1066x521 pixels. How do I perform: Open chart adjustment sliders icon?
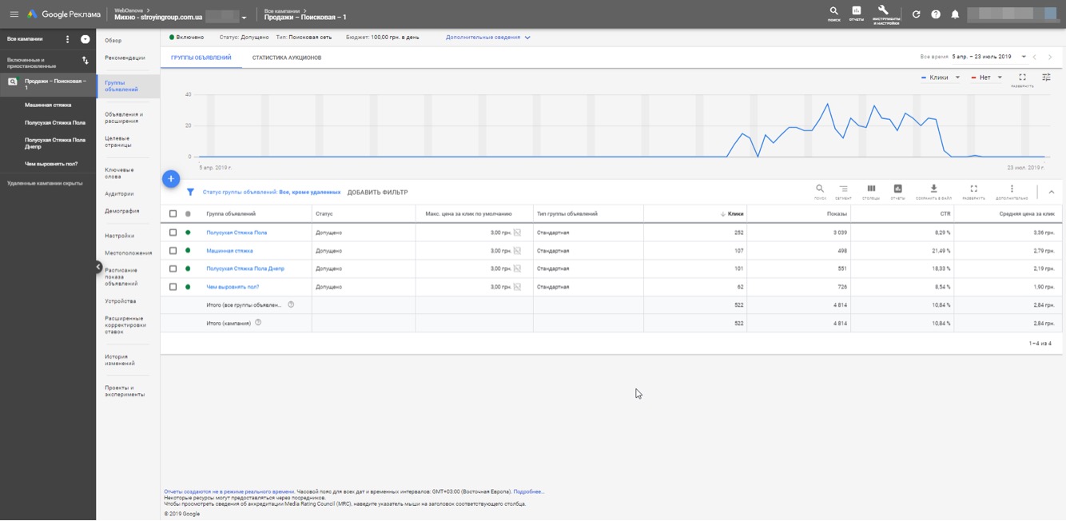click(x=1046, y=78)
